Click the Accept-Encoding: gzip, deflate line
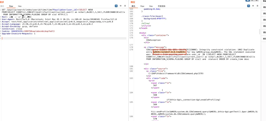Screen dimensions: 266x121 (x=20, y=26)
